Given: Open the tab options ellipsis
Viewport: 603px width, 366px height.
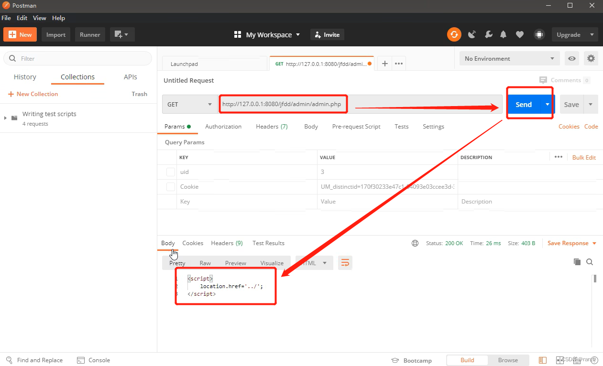Looking at the screenshot, I should [x=399, y=64].
